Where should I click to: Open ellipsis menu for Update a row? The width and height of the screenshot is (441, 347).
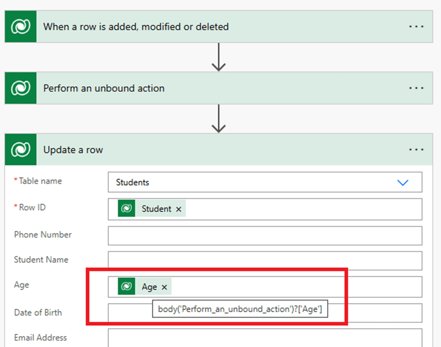pyautogui.click(x=416, y=150)
